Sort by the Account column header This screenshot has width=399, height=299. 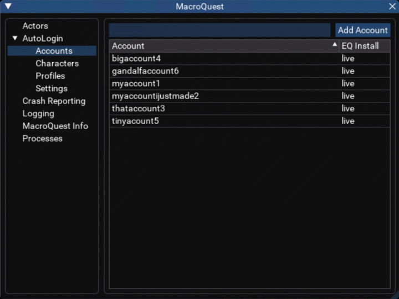[x=224, y=46]
